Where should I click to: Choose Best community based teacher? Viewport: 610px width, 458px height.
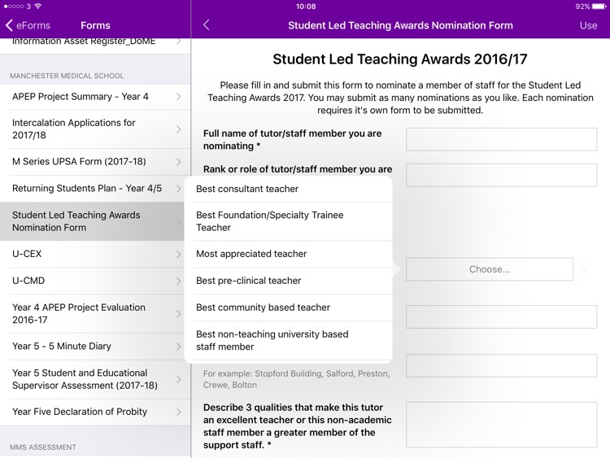pyautogui.click(x=288, y=308)
